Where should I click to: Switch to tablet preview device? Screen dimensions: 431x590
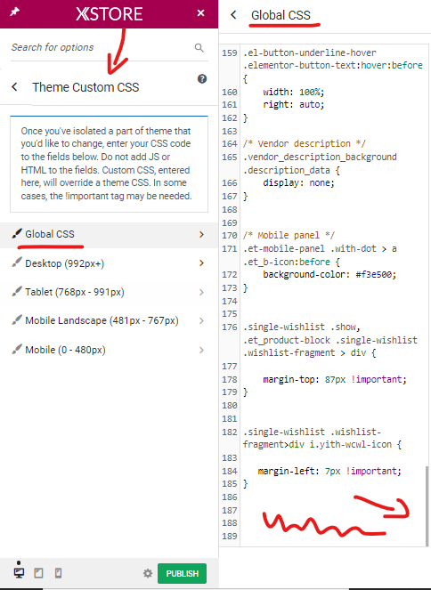tap(38, 573)
